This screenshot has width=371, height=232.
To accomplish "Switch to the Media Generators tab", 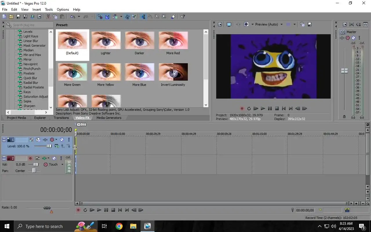I will [109, 118].
